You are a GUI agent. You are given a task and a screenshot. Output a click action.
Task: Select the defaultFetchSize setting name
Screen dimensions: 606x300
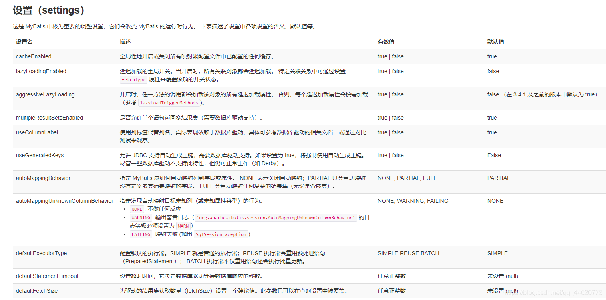coord(37,291)
